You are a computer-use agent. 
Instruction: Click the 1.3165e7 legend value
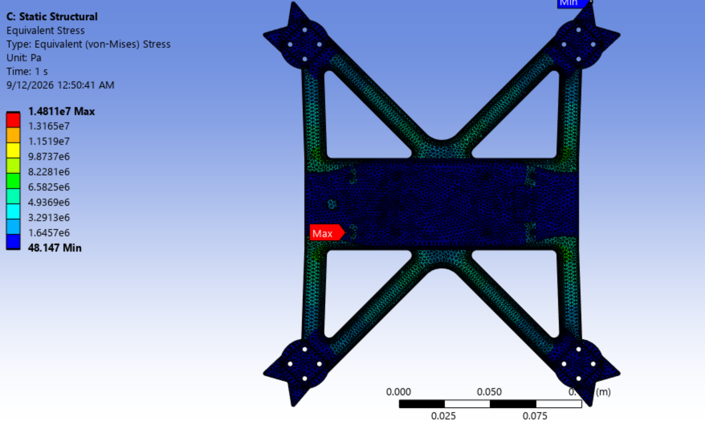pyautogui.click(x=49, y=126)
